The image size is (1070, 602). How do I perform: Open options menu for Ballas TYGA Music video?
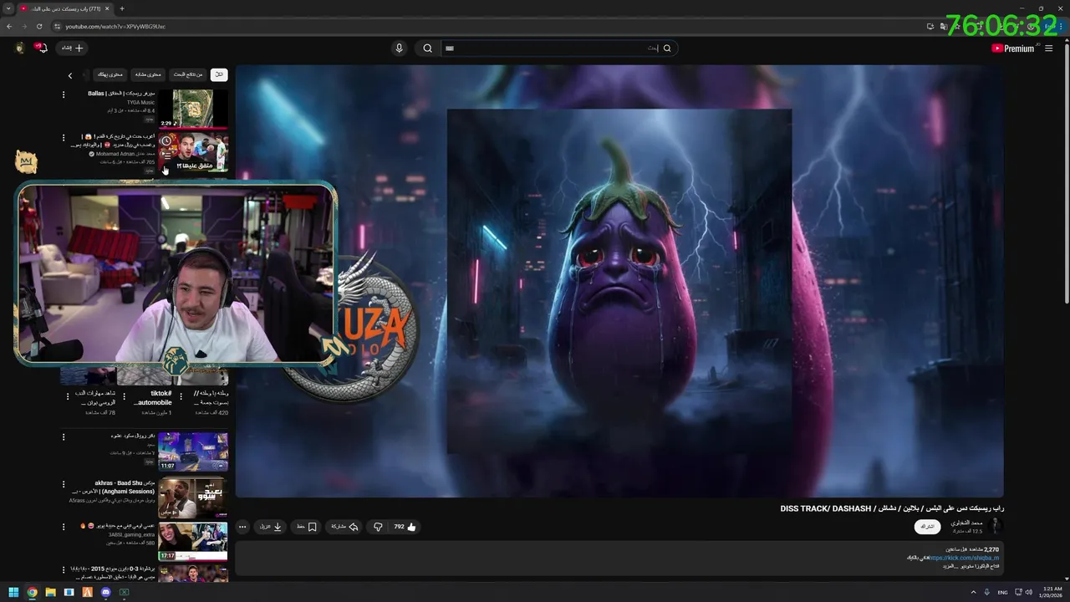(64, 94)
